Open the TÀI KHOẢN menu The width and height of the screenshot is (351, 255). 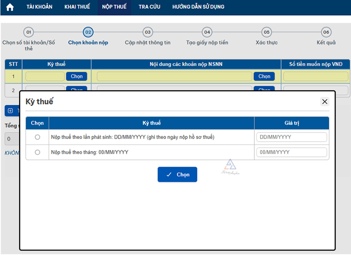point(39,7)
